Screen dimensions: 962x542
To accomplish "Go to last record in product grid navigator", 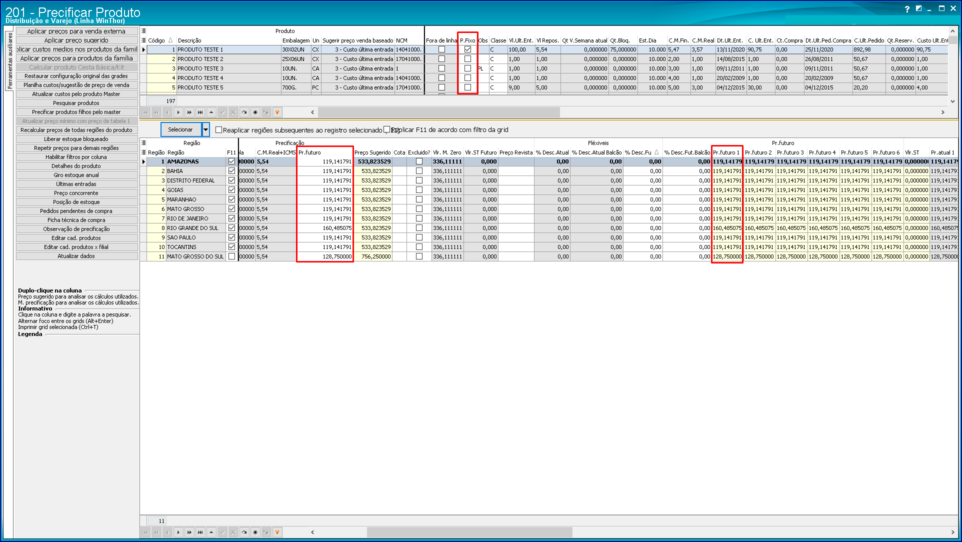I will coord(200,112).
